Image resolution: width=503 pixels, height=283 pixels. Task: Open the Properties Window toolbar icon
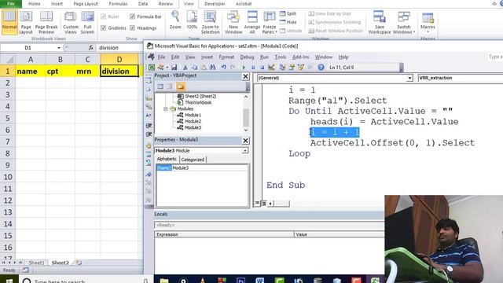point(292,68)
